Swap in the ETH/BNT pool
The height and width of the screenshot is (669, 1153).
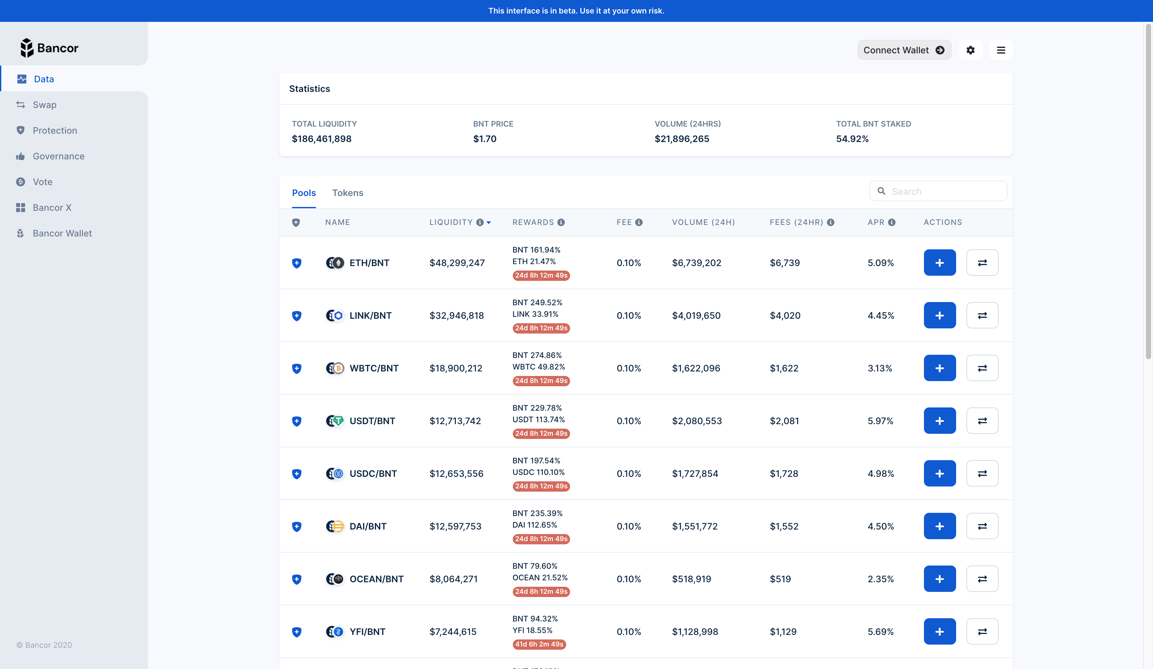pos(982,262)
